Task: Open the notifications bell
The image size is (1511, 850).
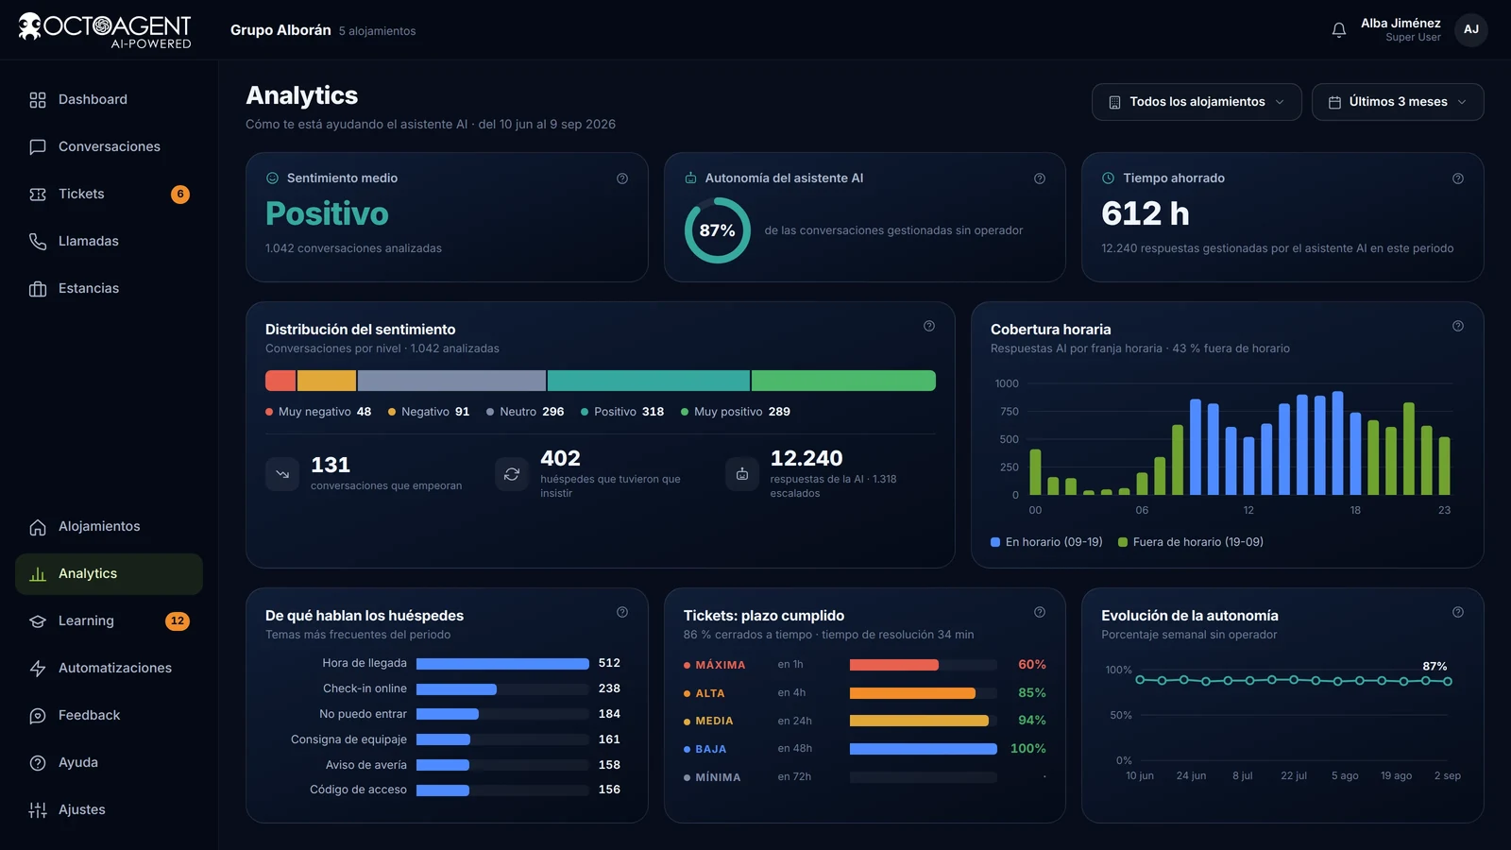Action: [x=1338, y=30]
